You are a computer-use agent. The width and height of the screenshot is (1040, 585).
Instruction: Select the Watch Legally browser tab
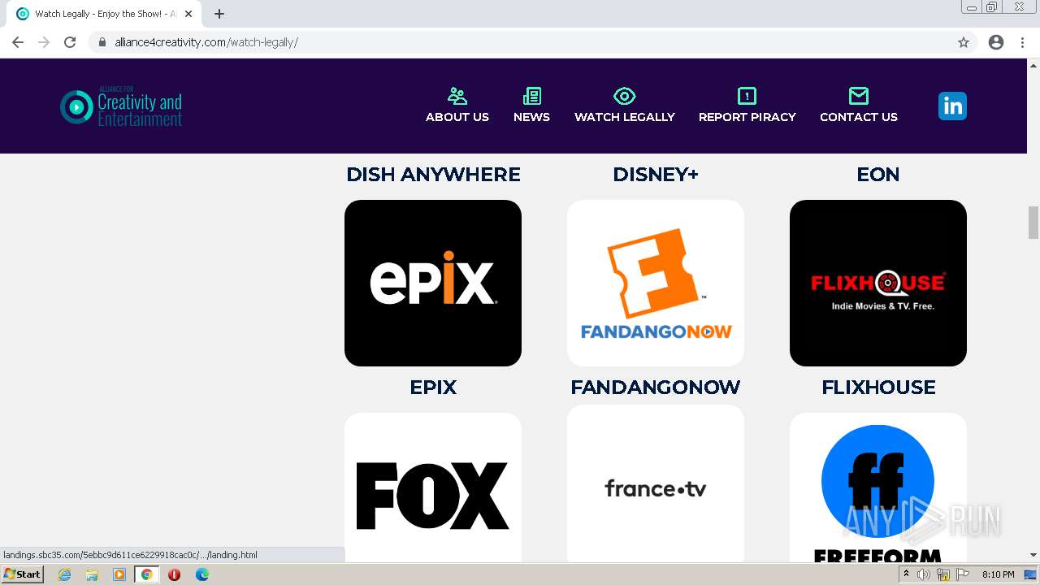pos(106,14)
